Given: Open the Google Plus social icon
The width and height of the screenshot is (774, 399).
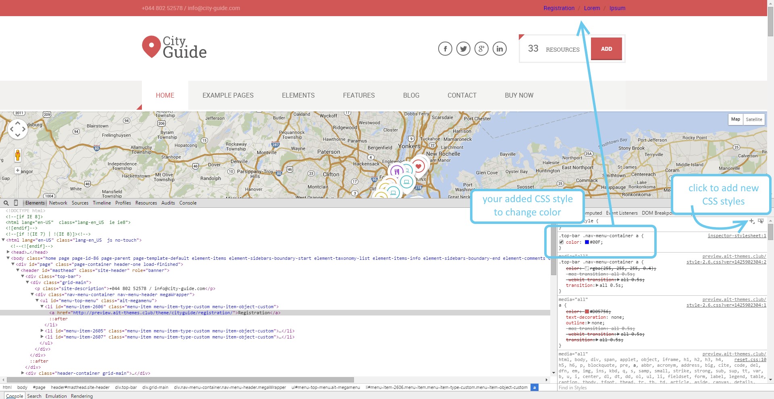Looking at the screenshot, I should coord(481,48).
